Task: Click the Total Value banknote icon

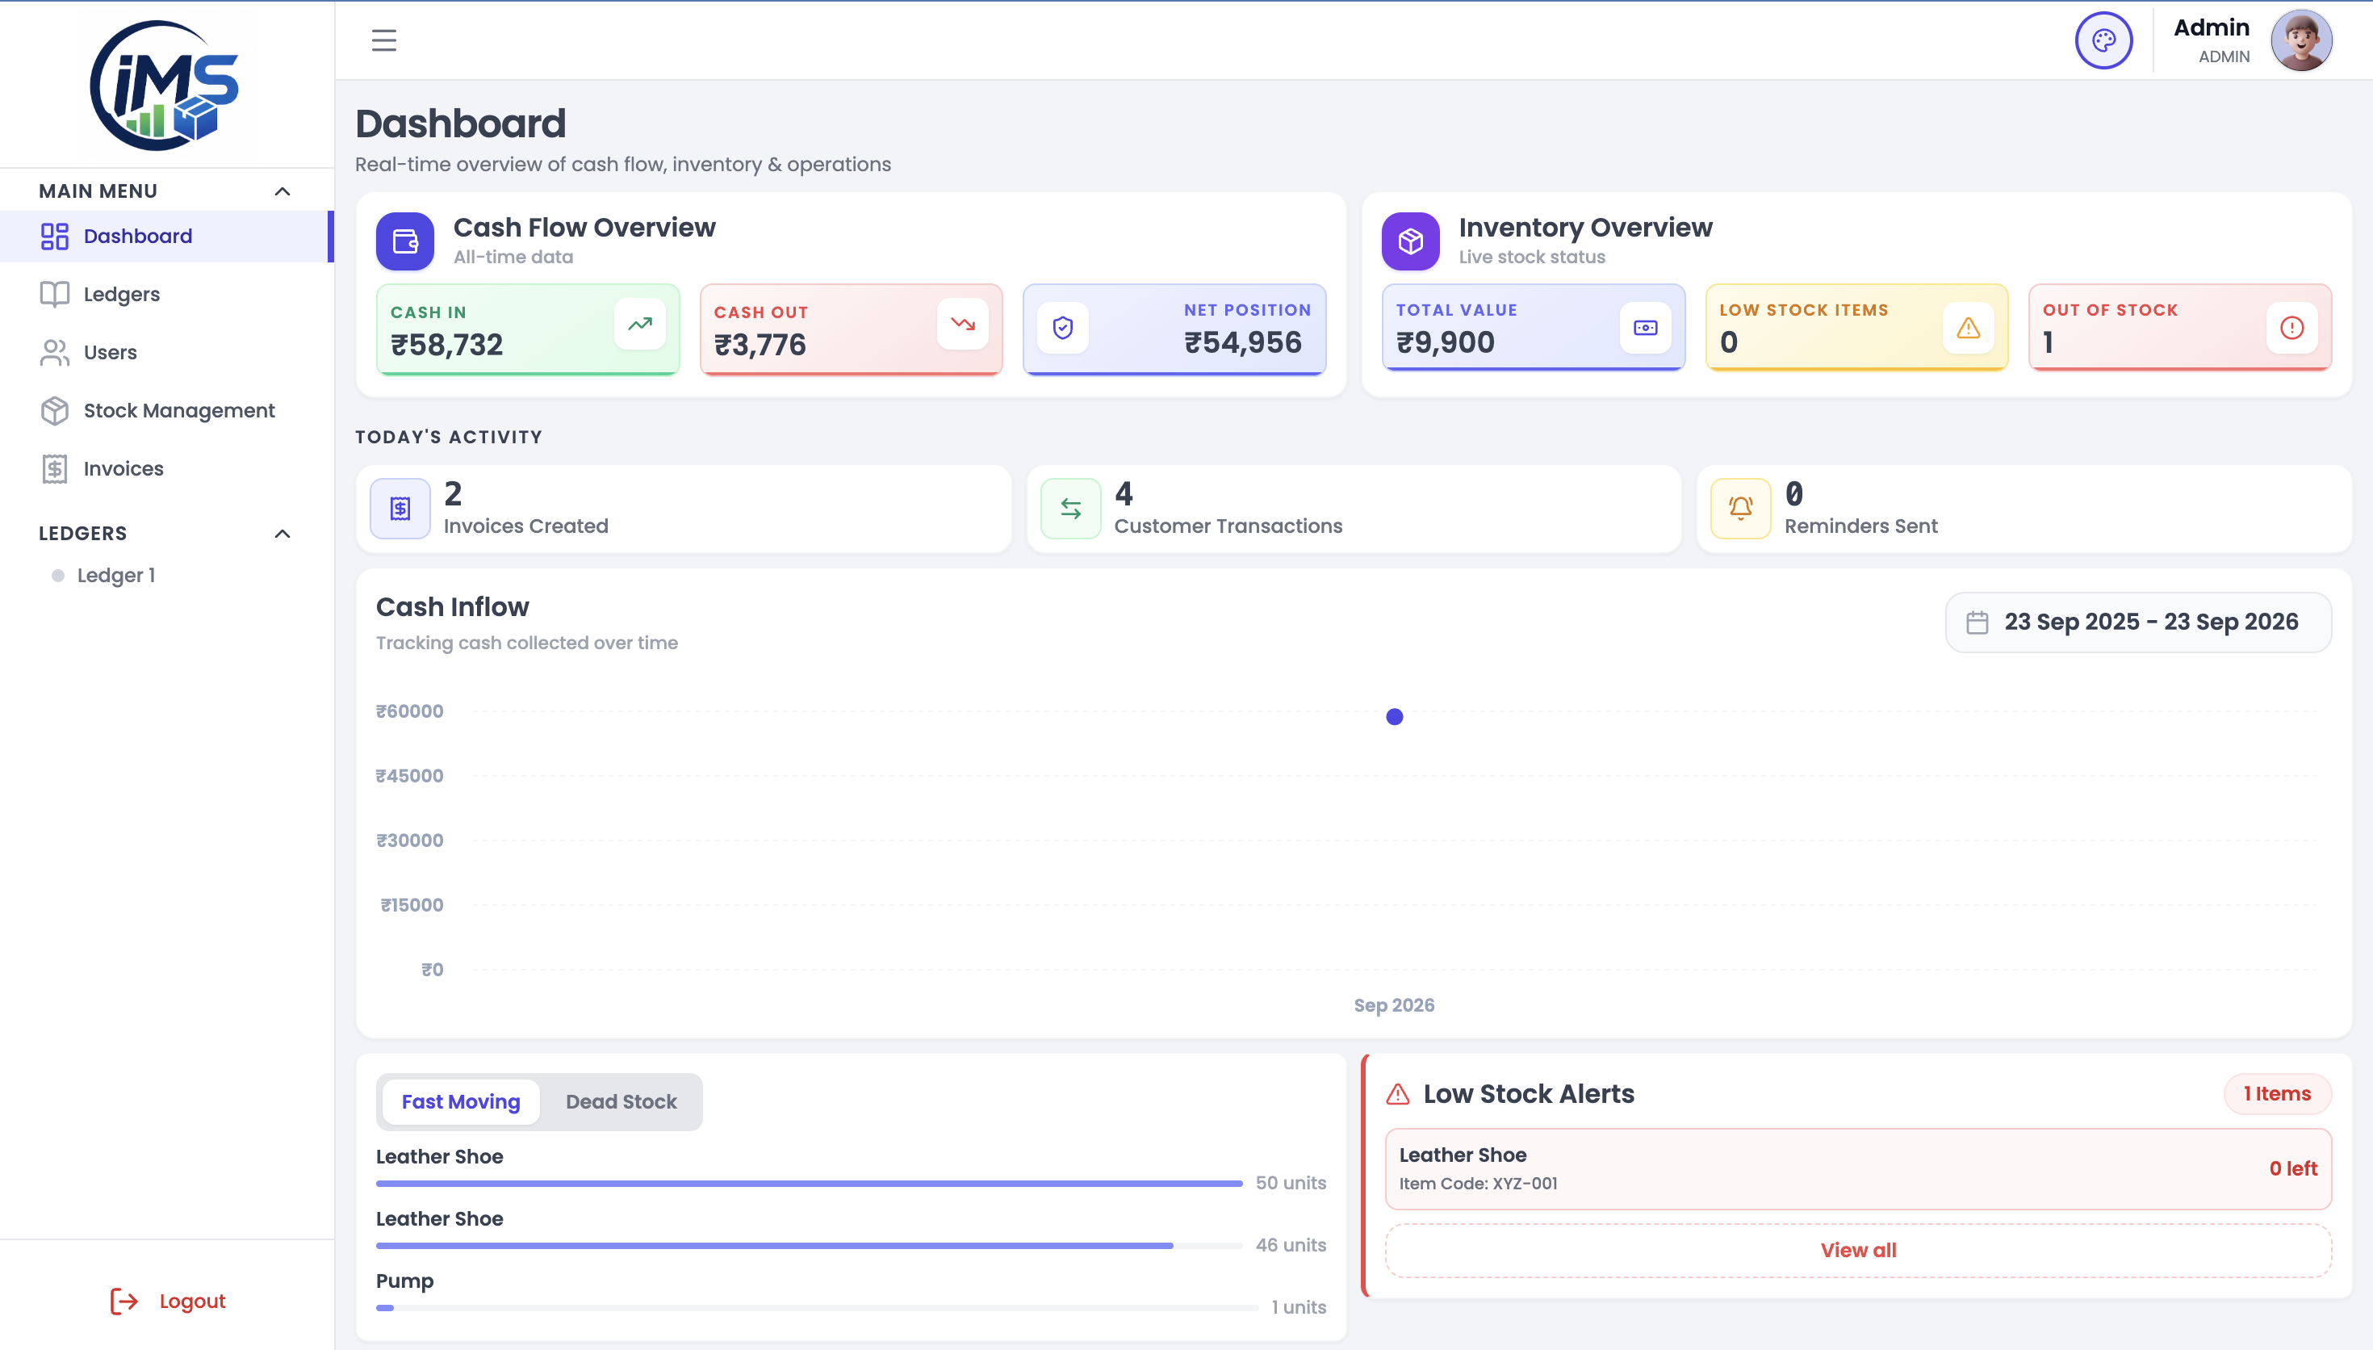Action: [x=1646, y=327]
